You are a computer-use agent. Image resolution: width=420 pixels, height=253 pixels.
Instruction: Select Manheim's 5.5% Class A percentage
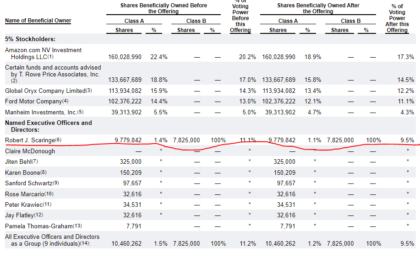[x=160, y=113]
